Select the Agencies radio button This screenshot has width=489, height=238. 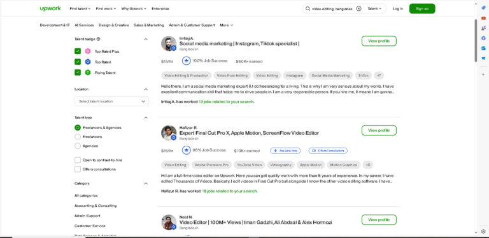78,146
